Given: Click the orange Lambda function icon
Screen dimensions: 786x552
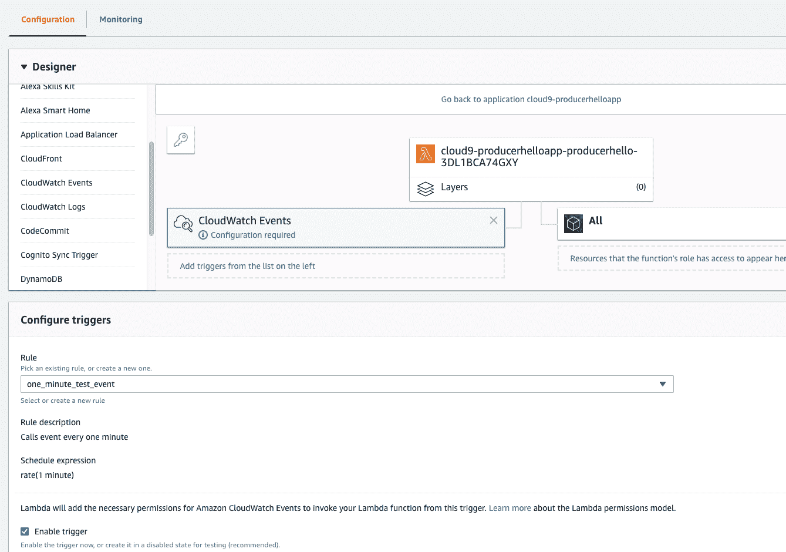Looking at the screenshot, I should pos(426,154).
